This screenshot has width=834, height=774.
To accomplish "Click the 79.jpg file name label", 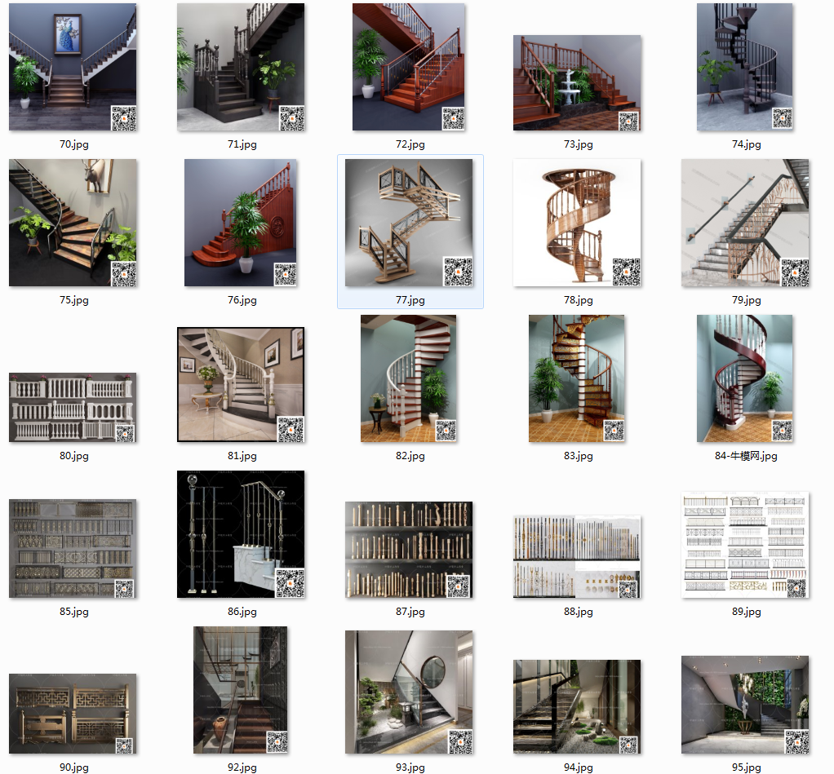I will 746,300.
